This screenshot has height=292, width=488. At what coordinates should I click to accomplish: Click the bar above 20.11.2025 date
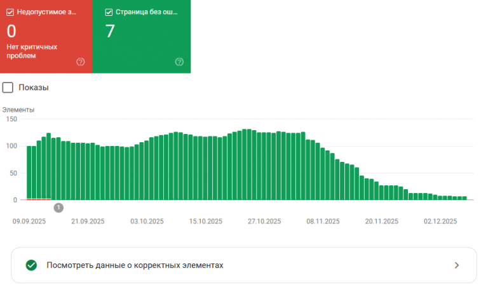381,193
